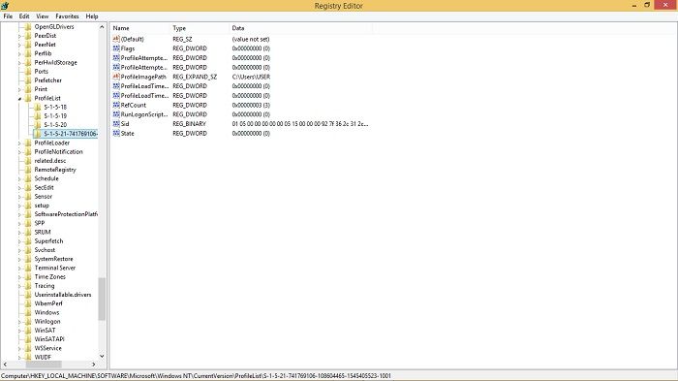Image resolution: width=678 pixels, height=381 pixels.
Task: Collapse the ProfileList tree node
Action: point(19,99)
